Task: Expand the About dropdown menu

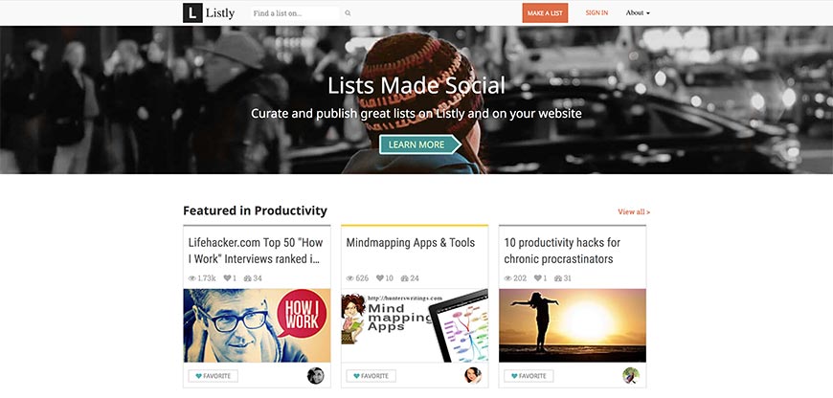Action: [638, 13]
